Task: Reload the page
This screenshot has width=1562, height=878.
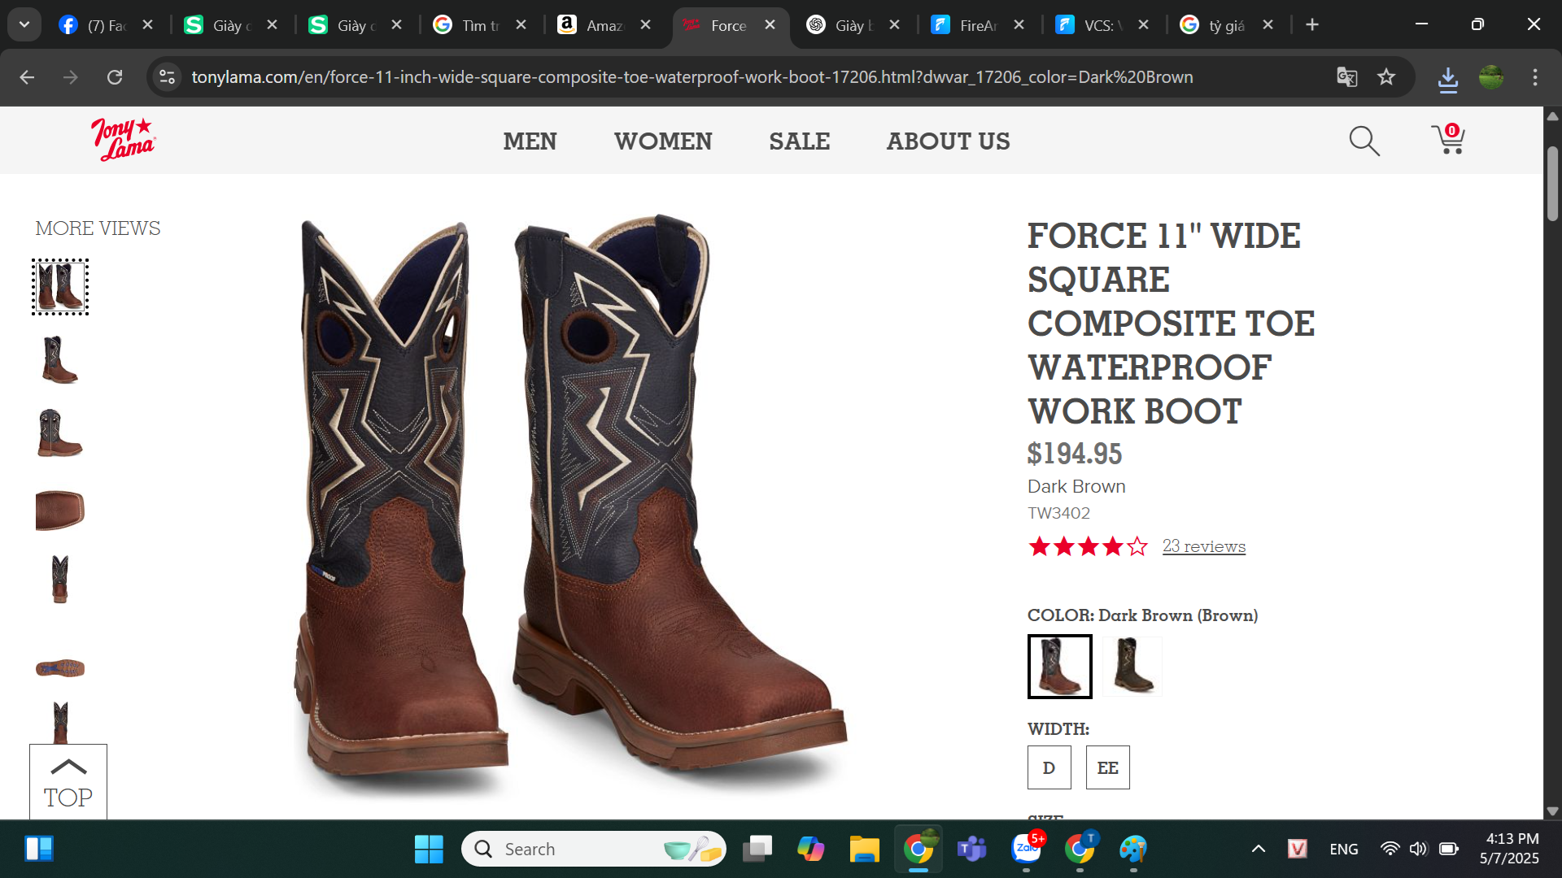Action: [x=115, y=77]
